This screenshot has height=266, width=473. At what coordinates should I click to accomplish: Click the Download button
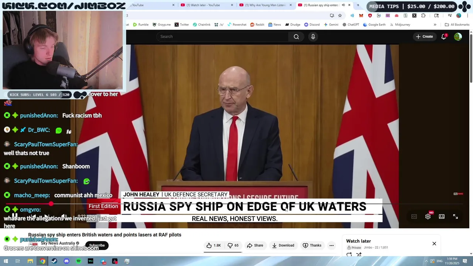click(283, 245)
